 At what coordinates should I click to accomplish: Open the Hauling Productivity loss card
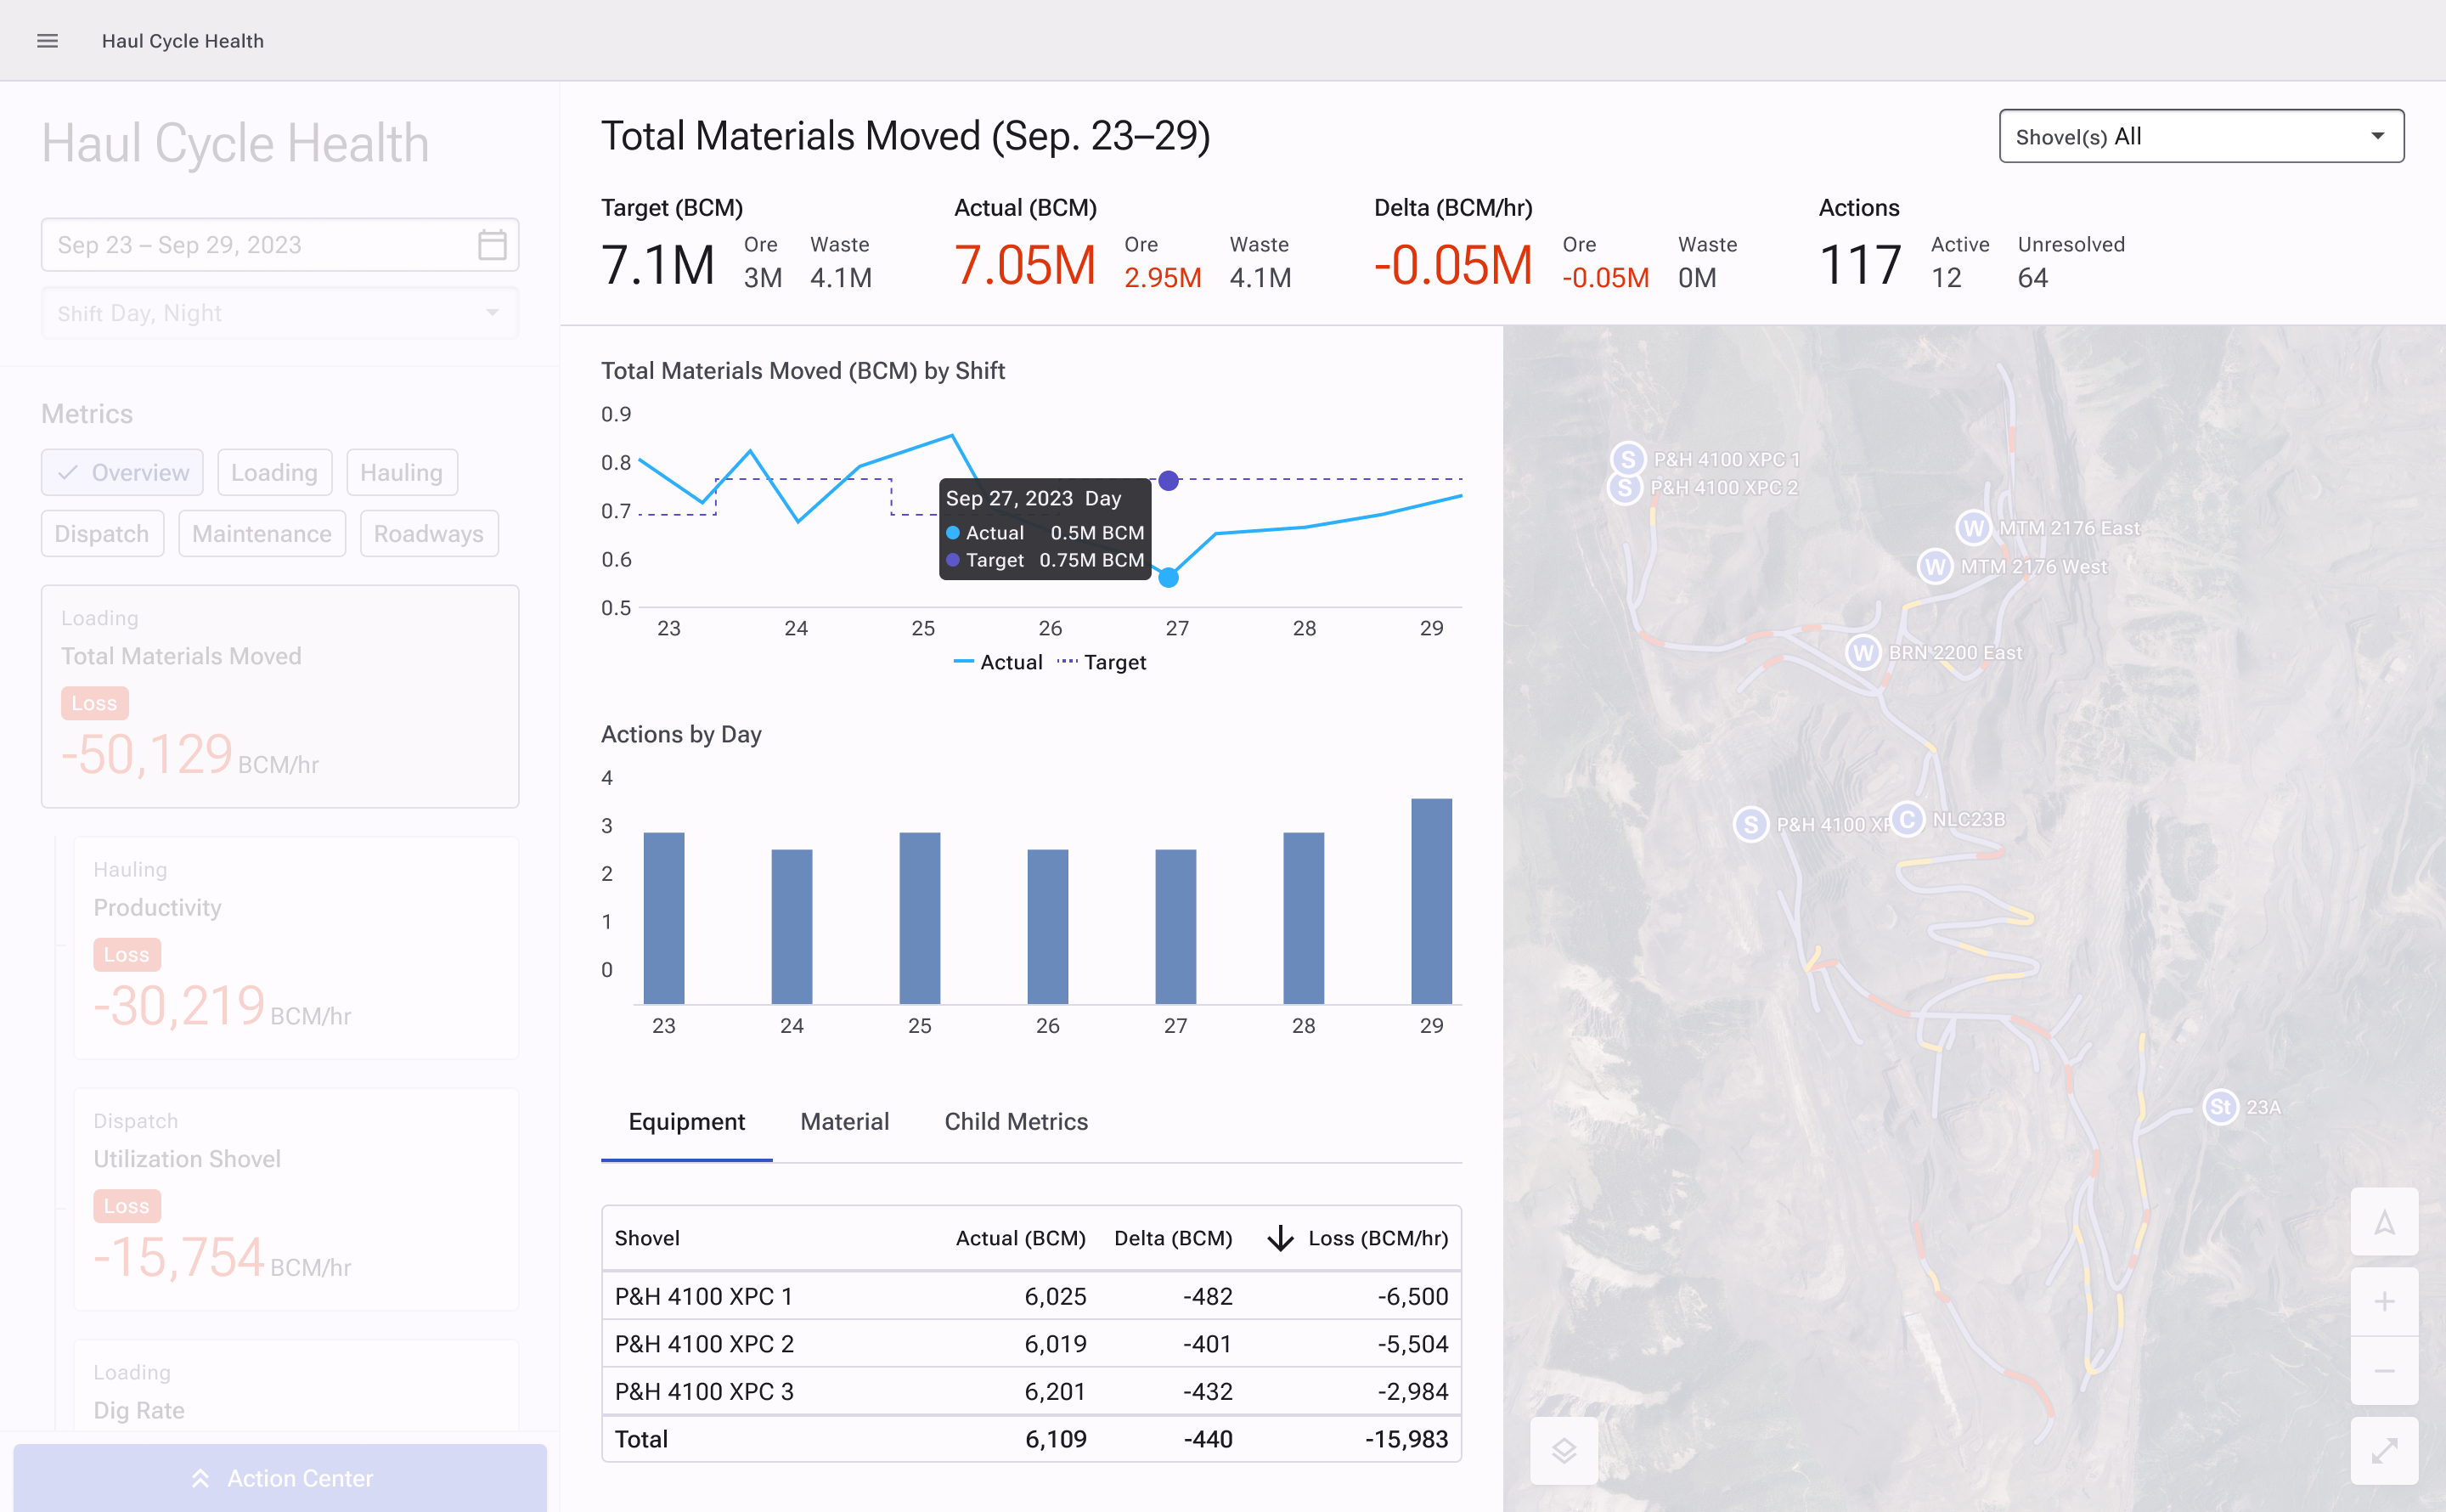click(296, 947)
